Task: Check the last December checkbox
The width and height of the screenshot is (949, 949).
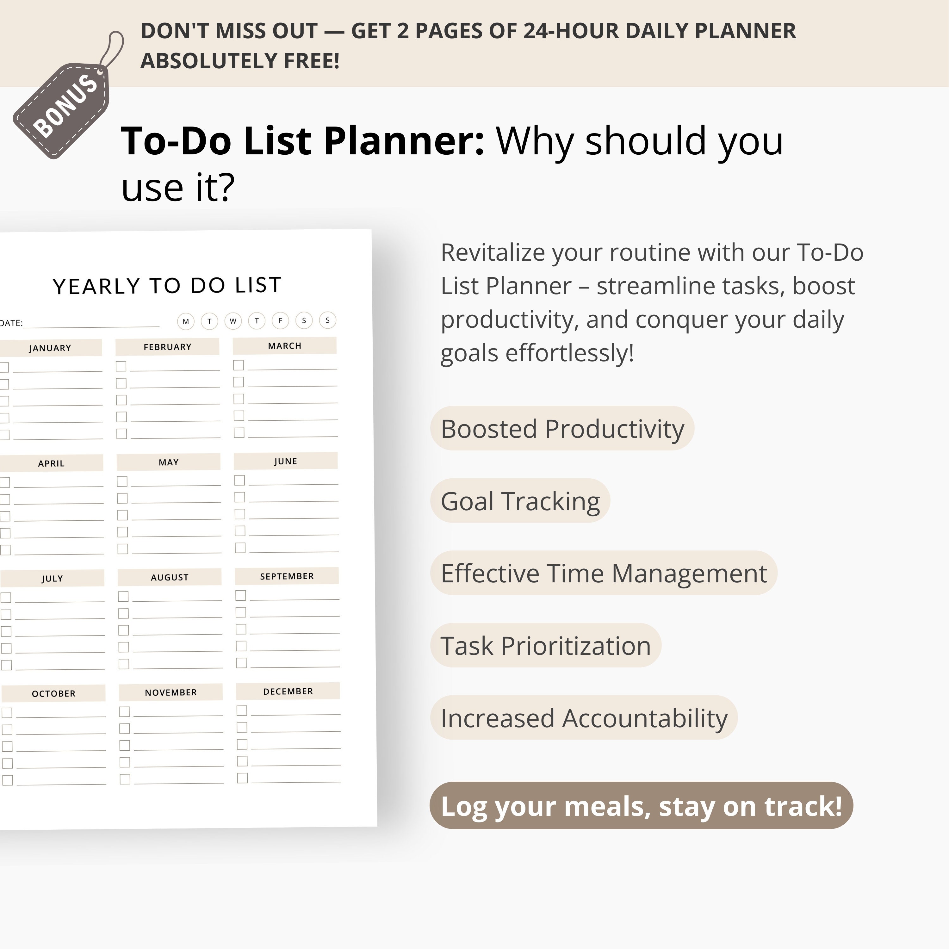Action: point(242,778)
